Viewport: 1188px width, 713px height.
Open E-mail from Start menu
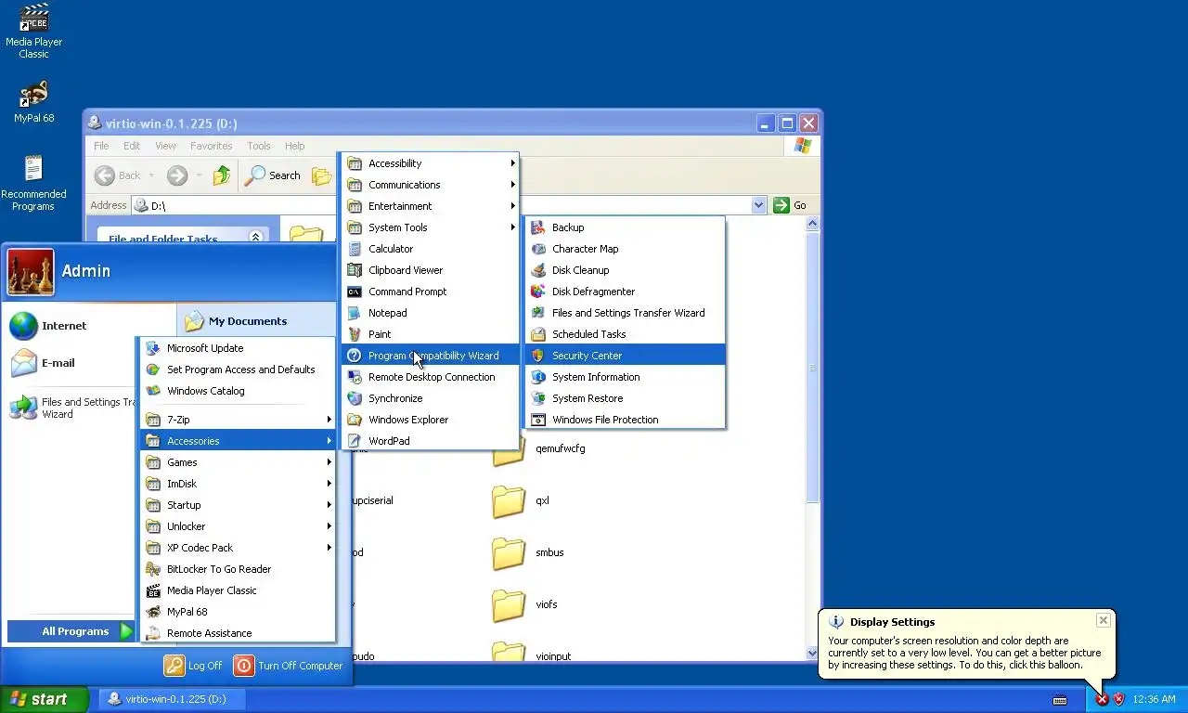click(43, 363)
